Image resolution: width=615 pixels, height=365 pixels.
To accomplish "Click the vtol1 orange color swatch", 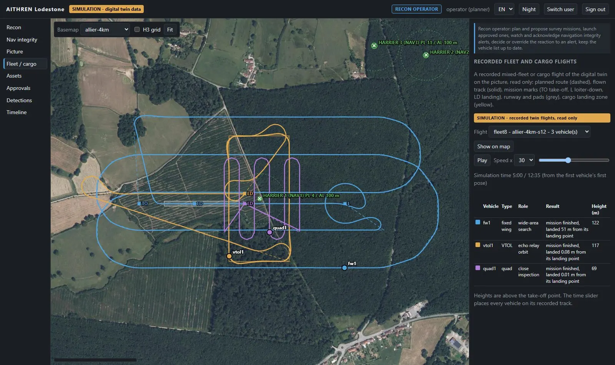I will (x=478, y=245).
